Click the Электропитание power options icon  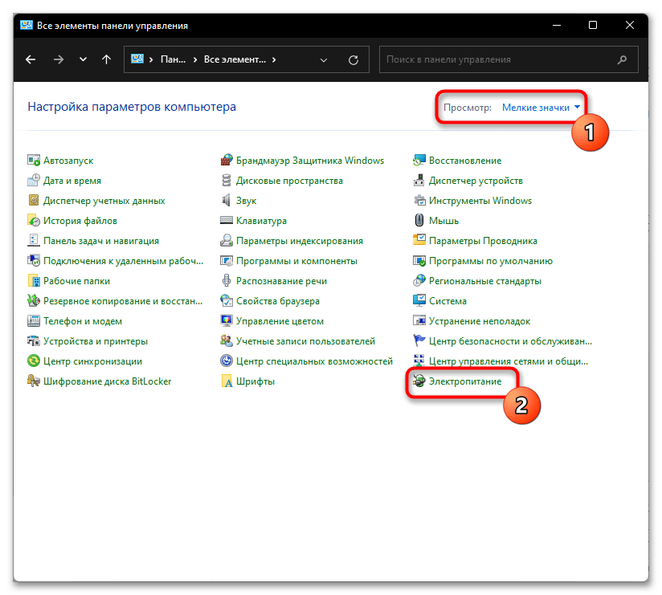point(419,381)
